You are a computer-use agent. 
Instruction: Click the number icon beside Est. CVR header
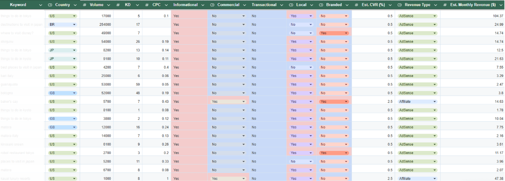pyautogui.click(x=356, y=5)
